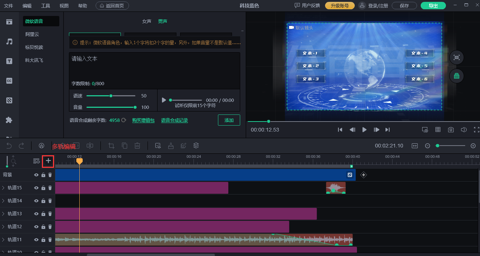Toggle visibility of 轨道11
This screenshot has height=256, width=480.
(x=36, y=239)
